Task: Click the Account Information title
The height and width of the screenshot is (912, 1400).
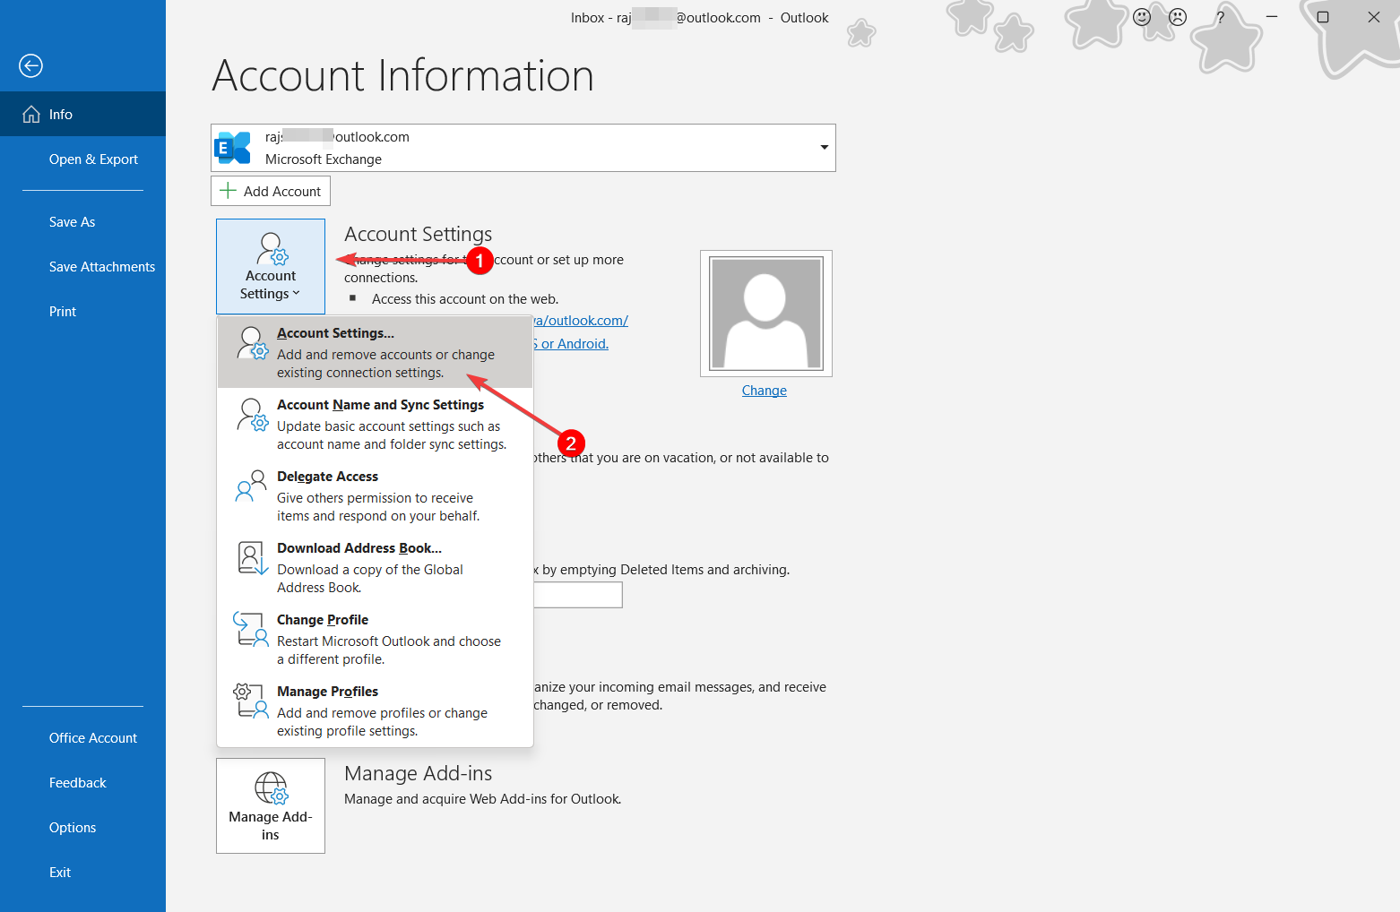Action: coord(403,75)
